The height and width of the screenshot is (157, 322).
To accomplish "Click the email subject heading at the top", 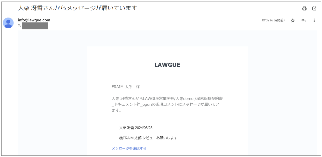I will pos(77,8).
